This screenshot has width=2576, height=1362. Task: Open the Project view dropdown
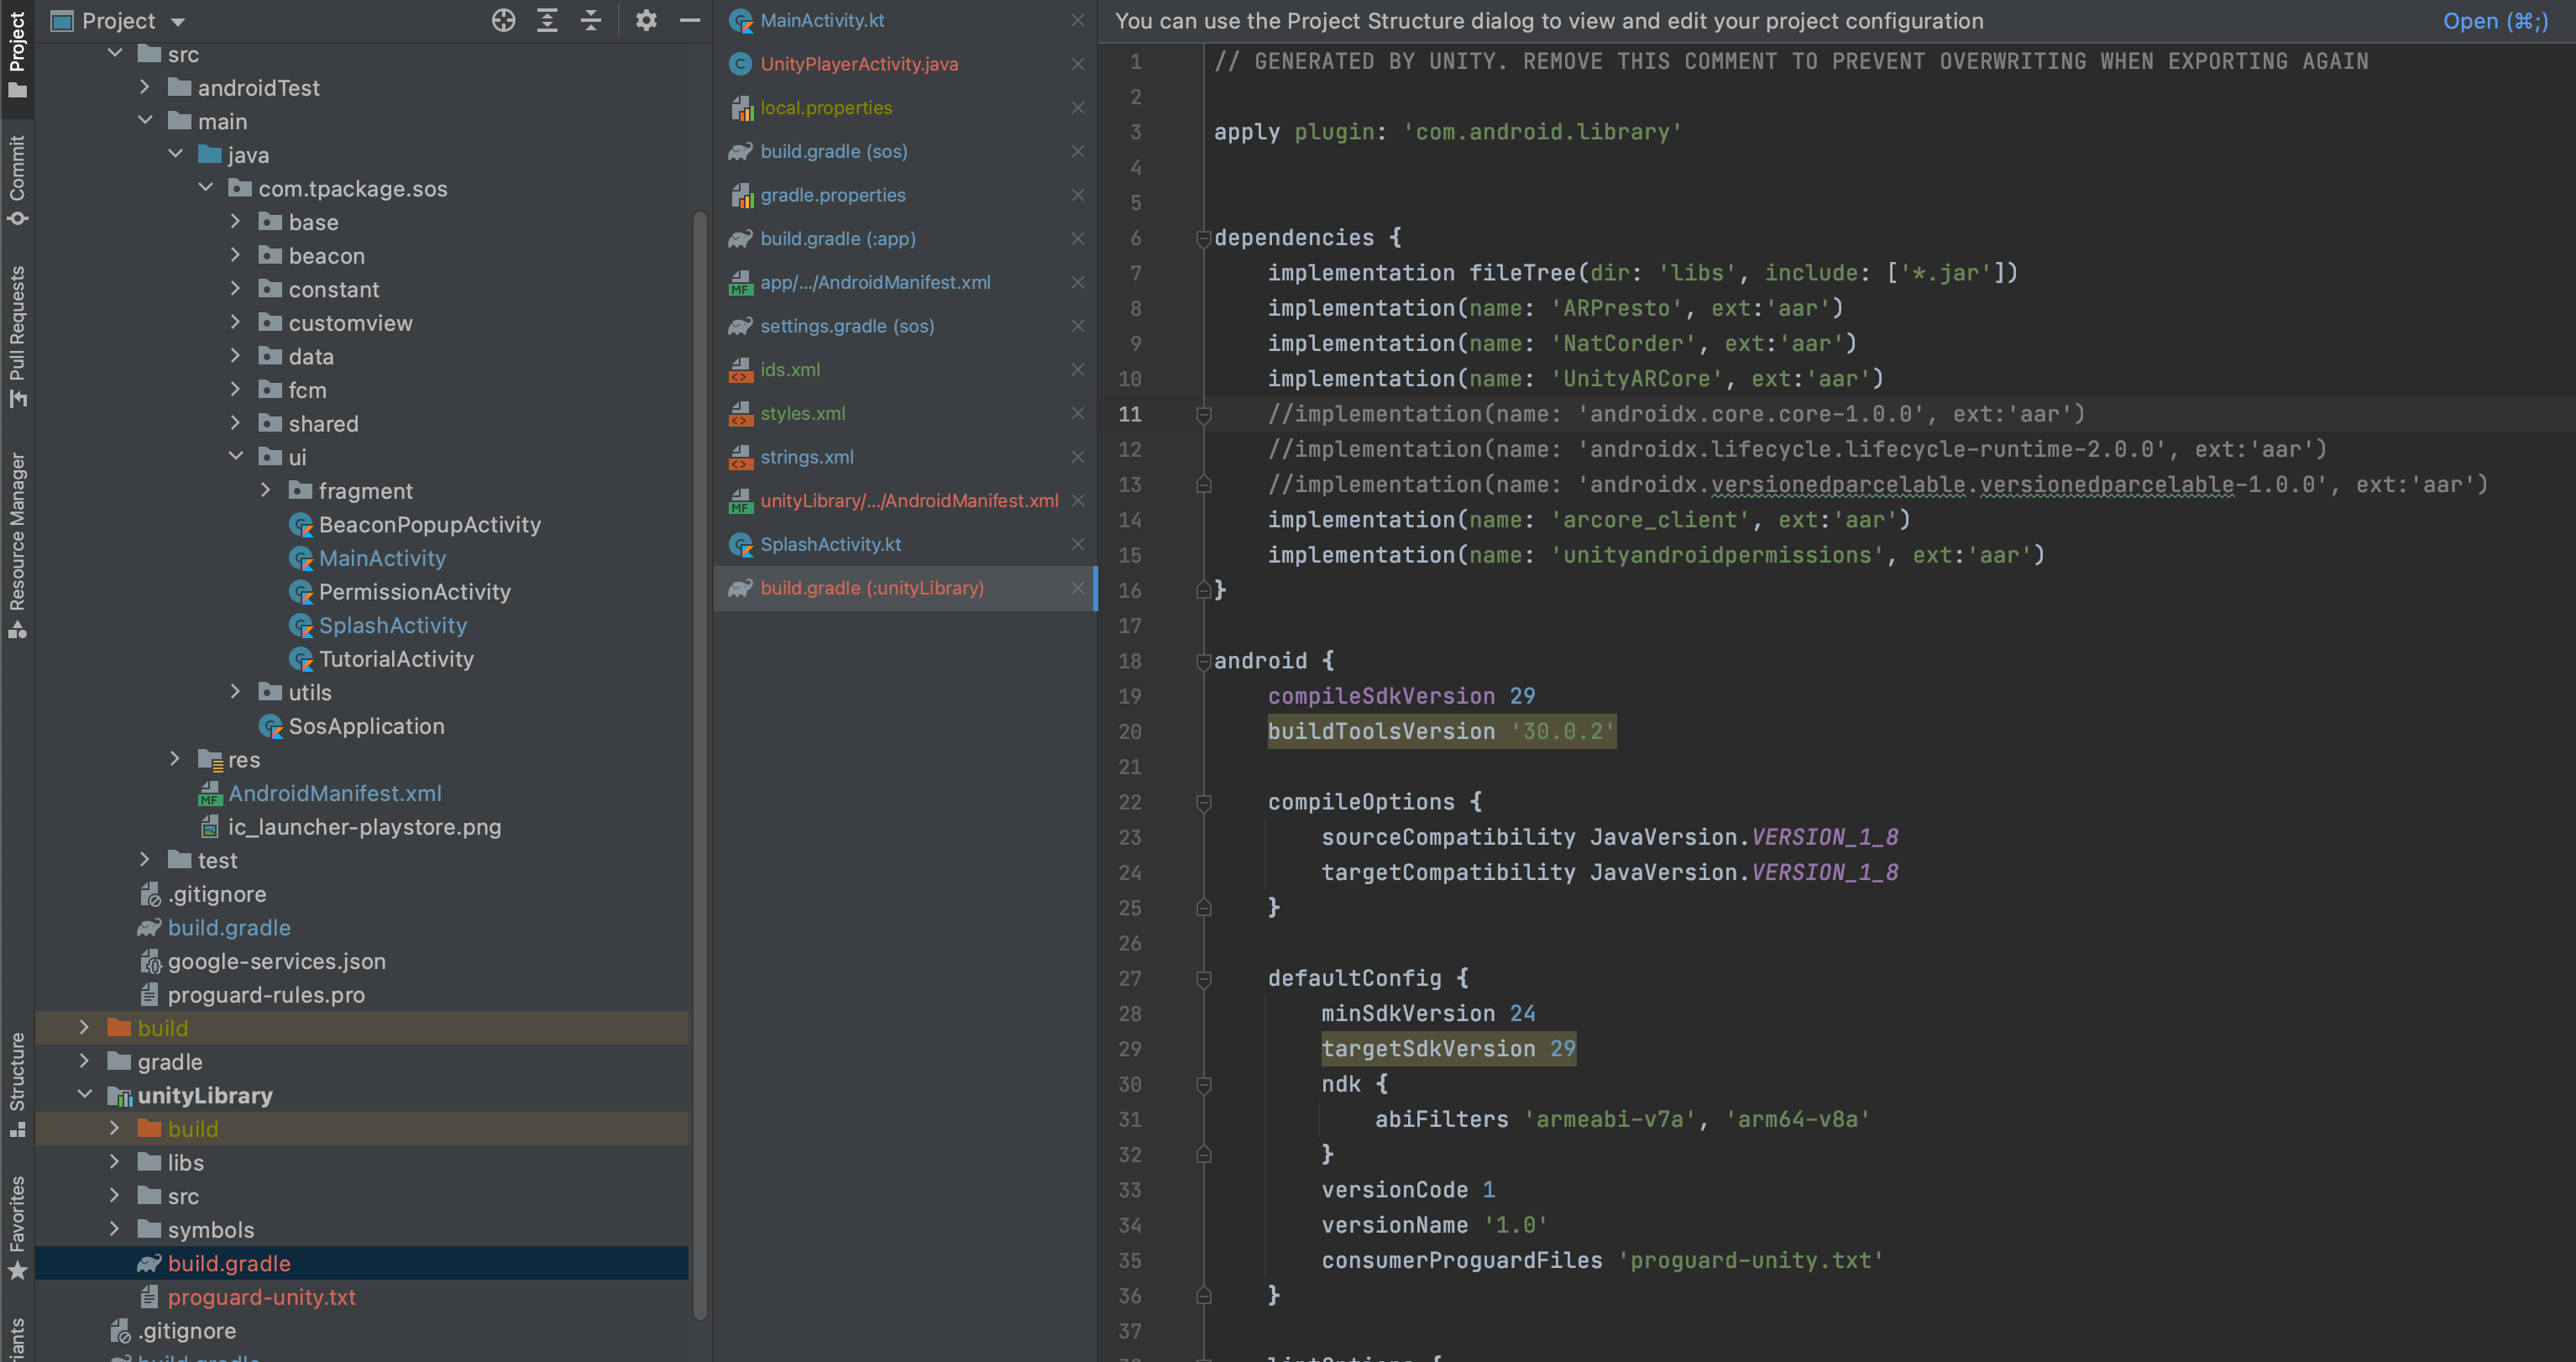tap(178, 21)
